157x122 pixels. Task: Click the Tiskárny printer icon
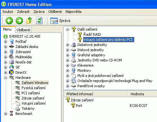[x=18, y=108]
